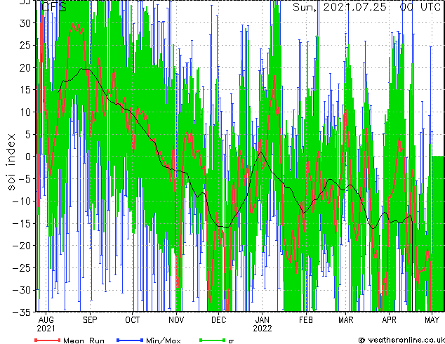445x344 pixels.
Task: Click the 'MAY' month axis label
Action: click(432, 320)
